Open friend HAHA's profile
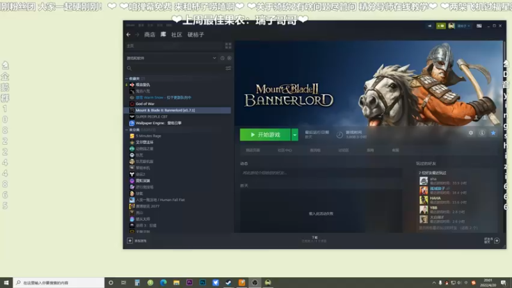This screenshot has height=288, width=512. tap(435, 198)
